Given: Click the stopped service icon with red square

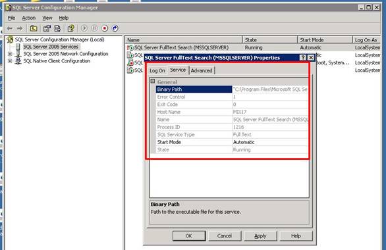Looking at the screenshot, I should [130, 63].
